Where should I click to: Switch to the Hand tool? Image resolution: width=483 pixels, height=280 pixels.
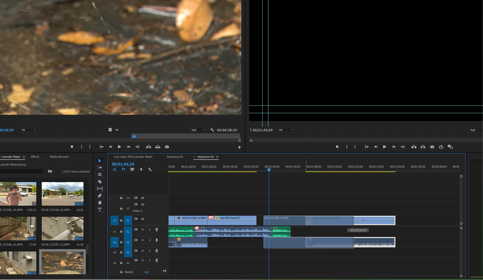click(100, 203)
